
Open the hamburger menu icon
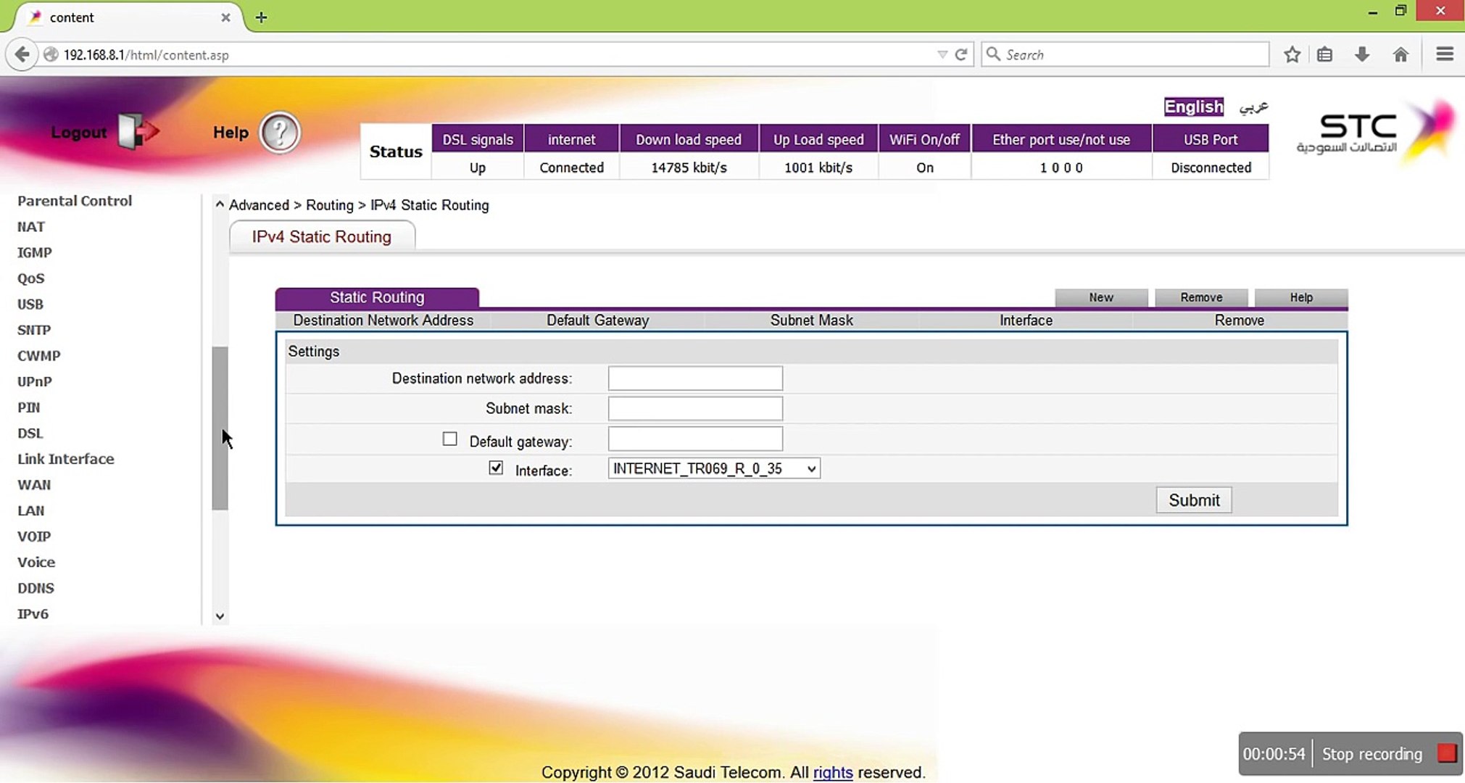pyautogui.click(x=1444, y=54)
